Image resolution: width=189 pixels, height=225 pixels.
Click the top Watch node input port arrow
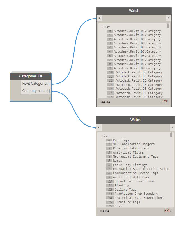(100, 18)
